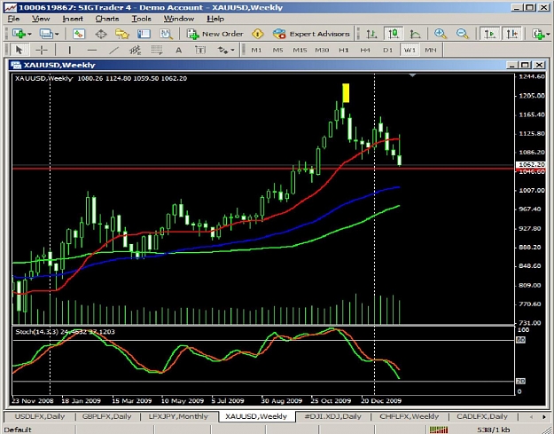Choose the vertical line drawing tool
554x434 pixels.
69,50
